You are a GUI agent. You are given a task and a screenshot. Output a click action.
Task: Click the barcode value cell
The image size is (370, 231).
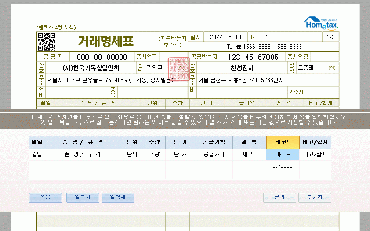pyautogui.click(x=283, y=166)
